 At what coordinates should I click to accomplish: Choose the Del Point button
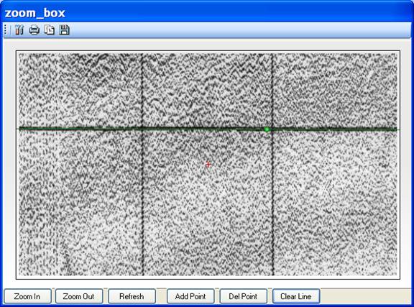click(243, 296)
